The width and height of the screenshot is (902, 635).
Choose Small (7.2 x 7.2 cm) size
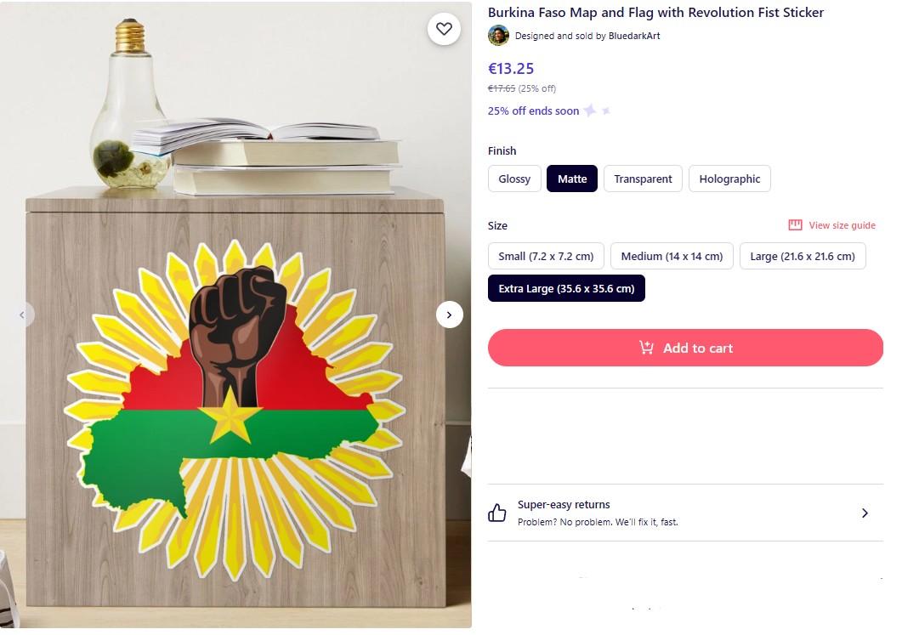pos(546,256)
